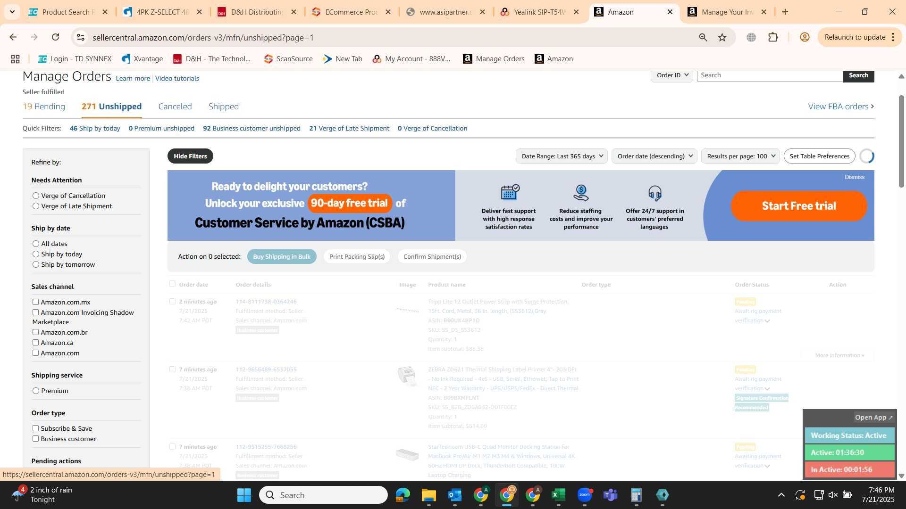Open the tab search dropdown

pyautogui.click(x=12, y=12)
